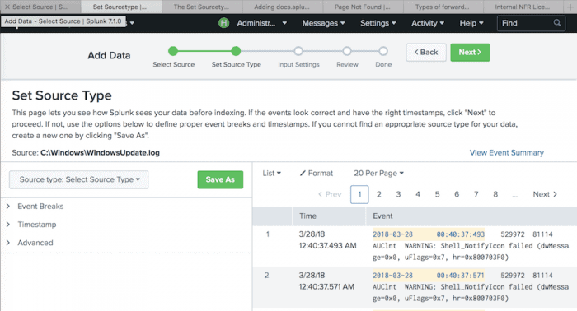Click the Format pencil option
This screenshot has height=311, width=577.
tap(316, 174)
